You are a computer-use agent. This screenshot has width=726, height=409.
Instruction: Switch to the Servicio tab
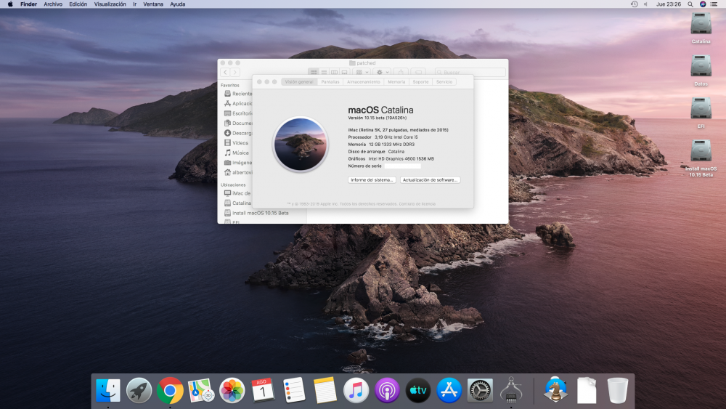444,82
